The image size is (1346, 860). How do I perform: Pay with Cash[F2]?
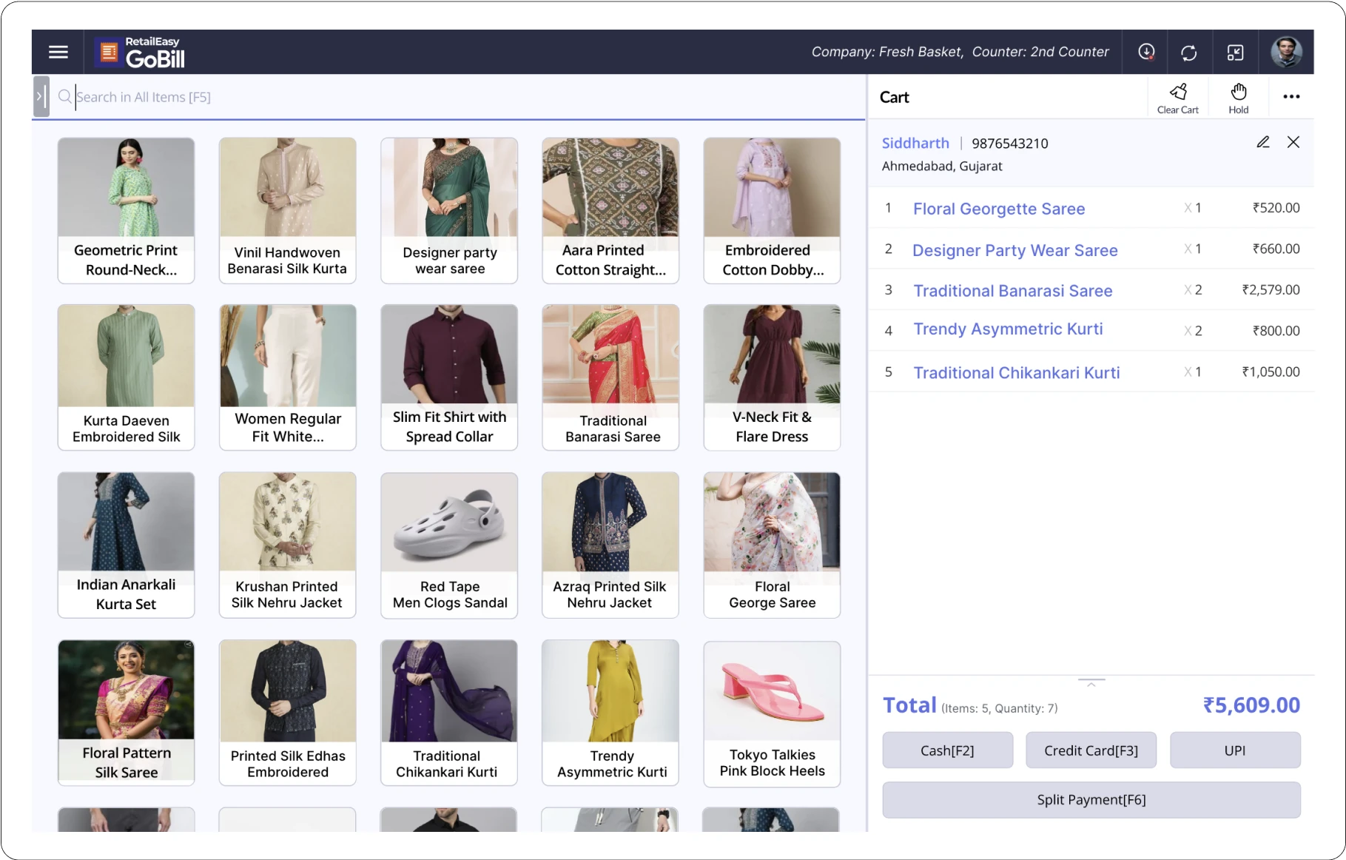coord(947,750)
